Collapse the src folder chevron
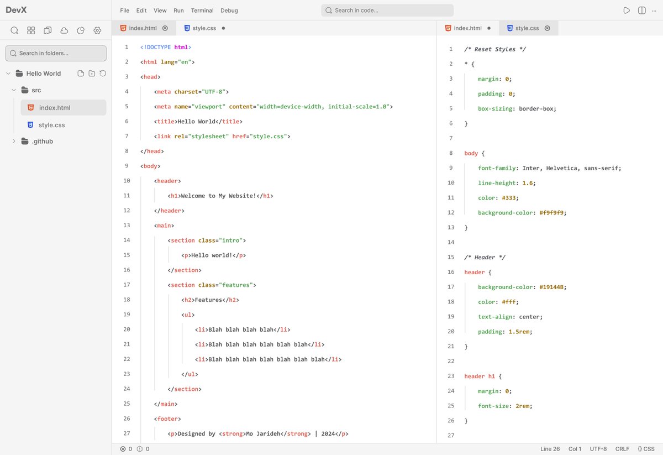Image resolution: width=663 pixels, height=455 pixels. pos(14,90)
